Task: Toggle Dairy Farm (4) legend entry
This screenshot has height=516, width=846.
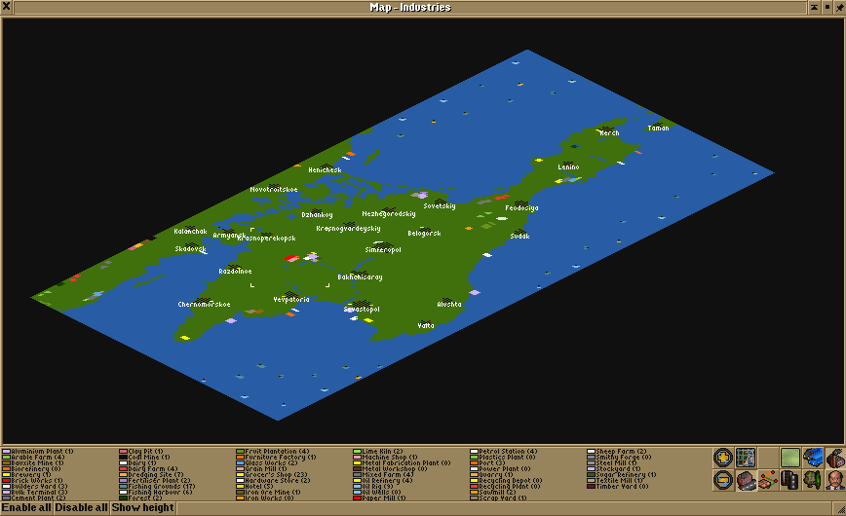Action: 148,469
